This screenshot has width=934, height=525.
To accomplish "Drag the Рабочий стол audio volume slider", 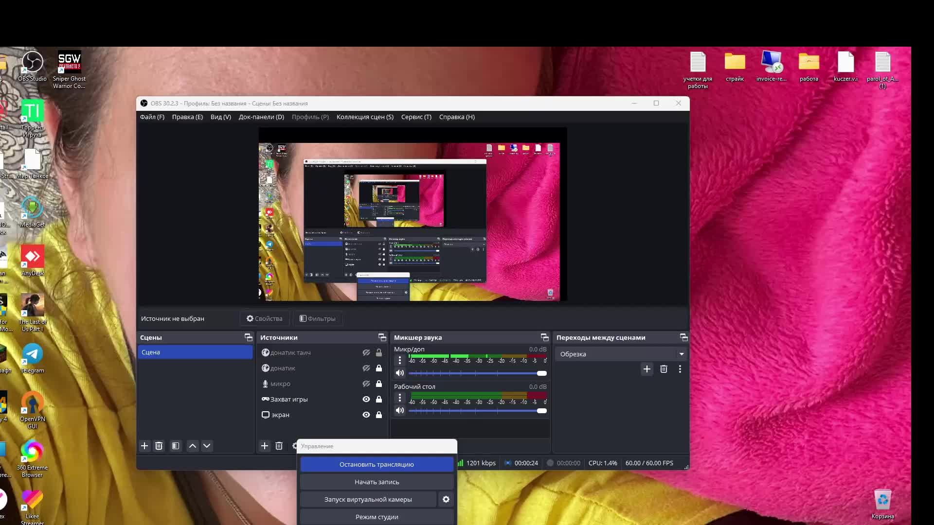I will (541, 410).
